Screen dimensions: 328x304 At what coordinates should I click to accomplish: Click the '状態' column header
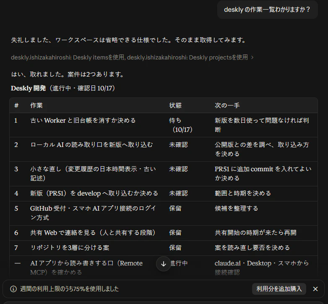(175, 106)
